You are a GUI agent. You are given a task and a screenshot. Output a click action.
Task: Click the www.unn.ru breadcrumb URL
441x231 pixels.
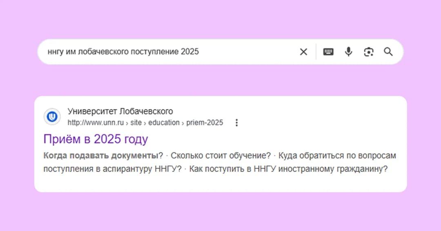pos(145,123)
